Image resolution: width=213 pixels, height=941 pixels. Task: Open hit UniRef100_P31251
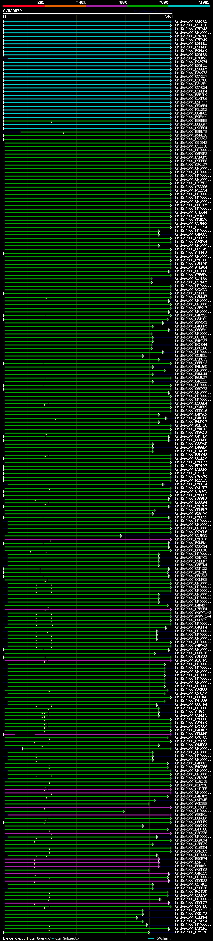[x=191, y=84]
